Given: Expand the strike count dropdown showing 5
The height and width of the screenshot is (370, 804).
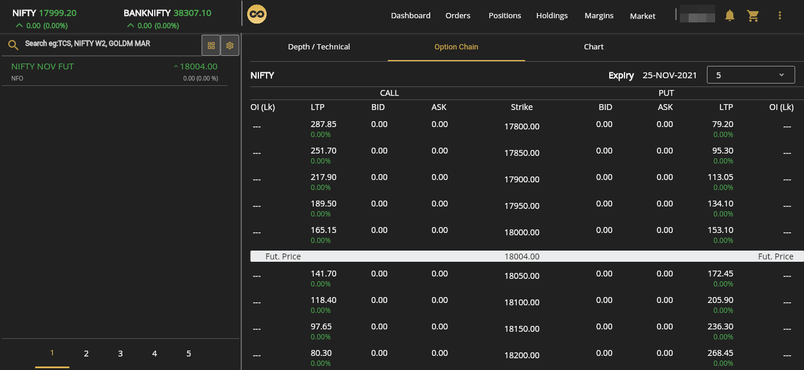Looking at the screenshot, I should pyautogui.click(x=750, y=75).
